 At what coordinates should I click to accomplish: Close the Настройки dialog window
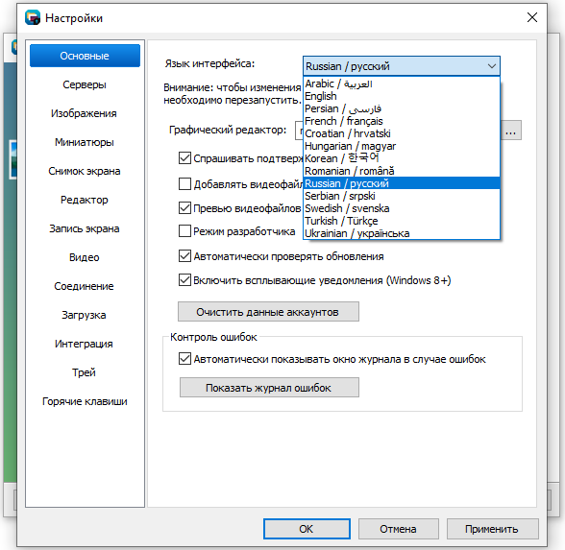(x=532, y=17)
